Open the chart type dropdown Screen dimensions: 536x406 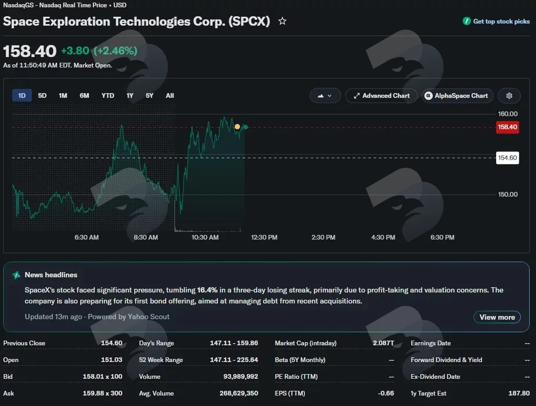coord(325,96)
